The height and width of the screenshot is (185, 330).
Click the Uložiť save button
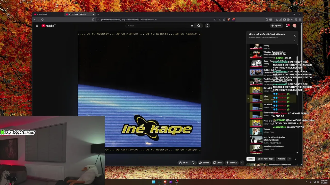point(217,163)
